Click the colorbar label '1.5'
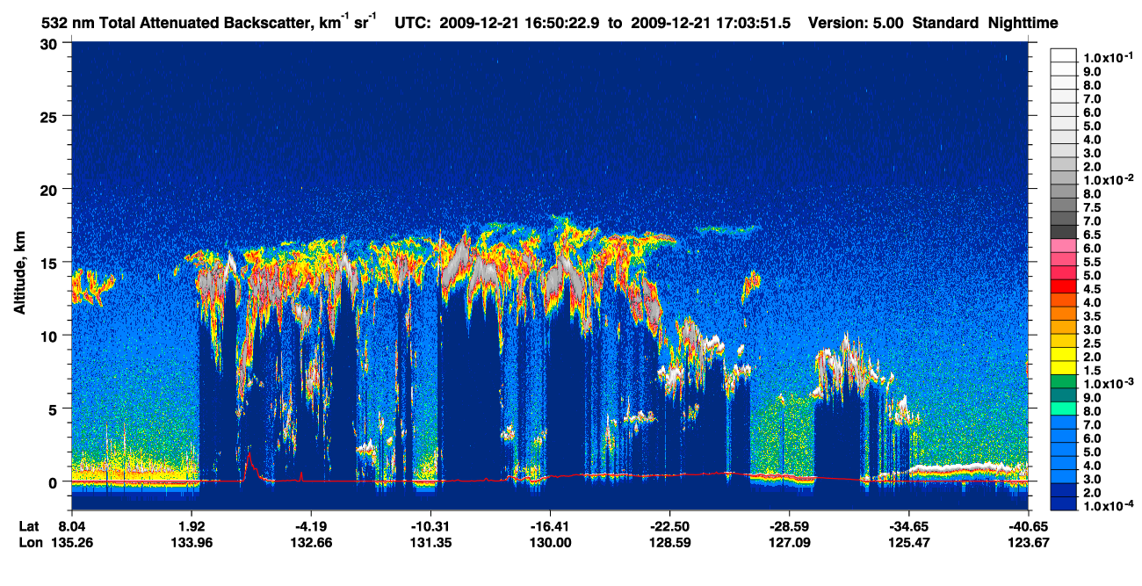Viewport: 1142px width, 586px height. [x=1094, y=371]
